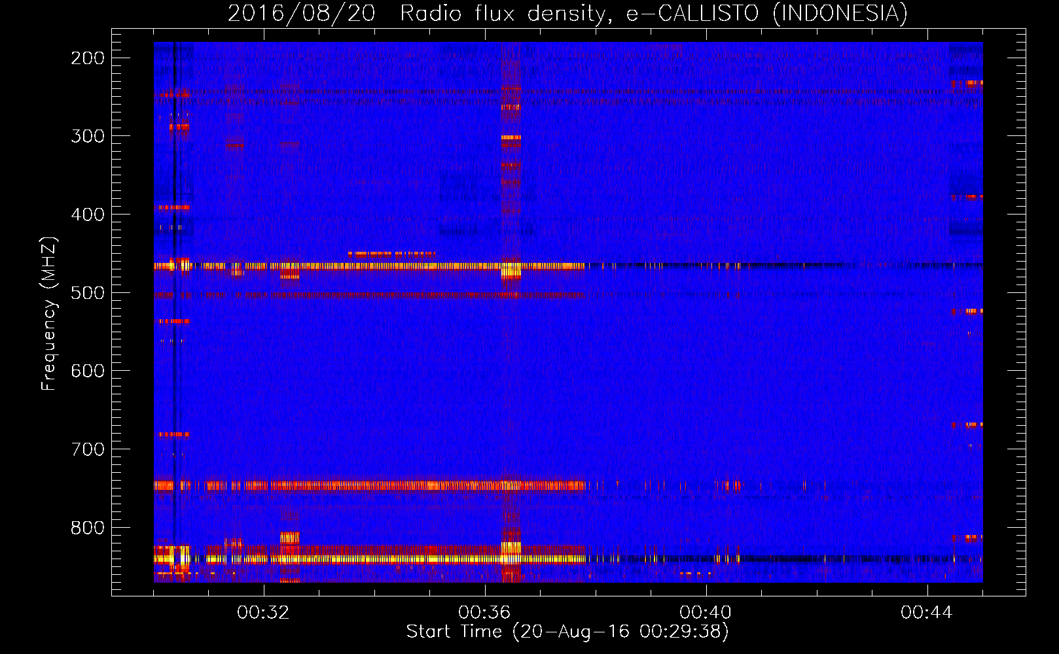Select the 400 frequency tick label
Viewport: 1059px width, 654px height.
pos(88,215)
